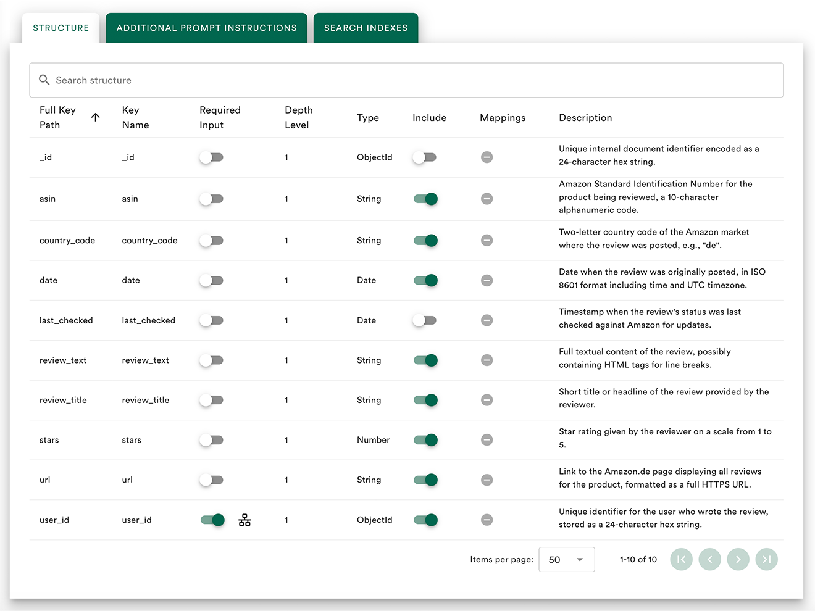Click the mappings minus icon for stars
Screen dimensions: 815x611
(487, 440)
